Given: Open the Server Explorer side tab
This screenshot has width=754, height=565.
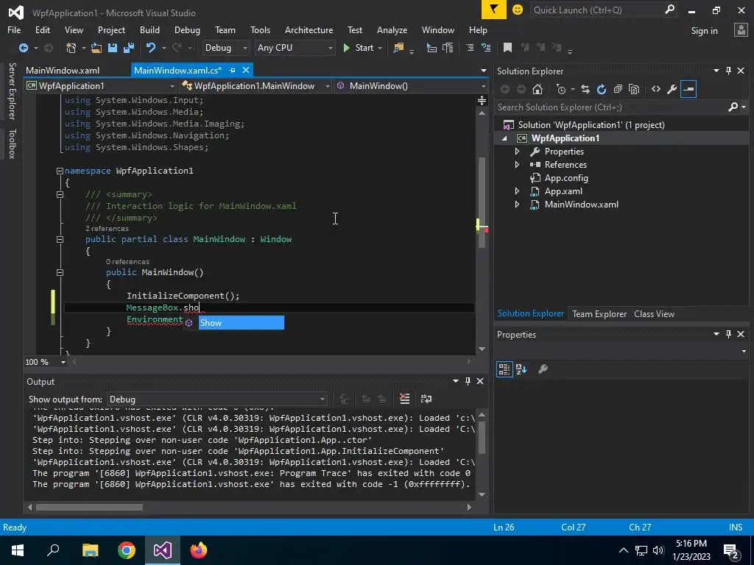Looking at the screenshot, I should (x=12, y=90).
